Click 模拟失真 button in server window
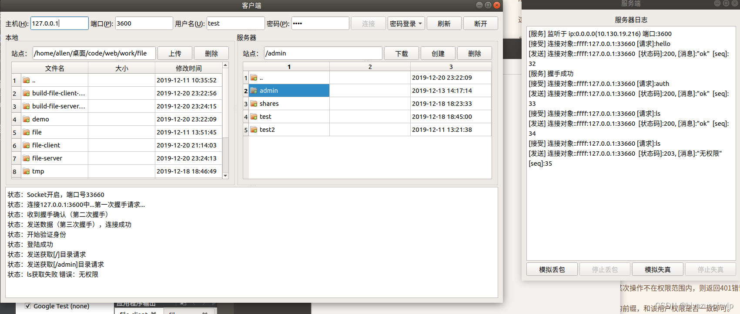 (658, 269)
